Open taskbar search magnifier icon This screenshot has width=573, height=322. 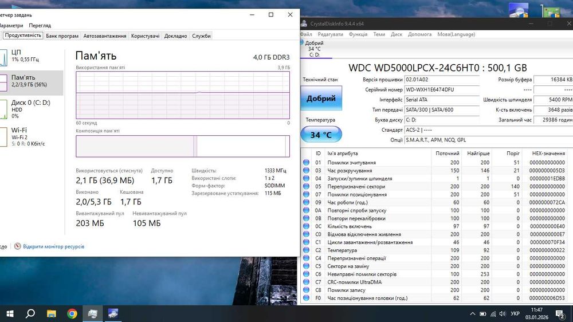click(x=31, y=313)
